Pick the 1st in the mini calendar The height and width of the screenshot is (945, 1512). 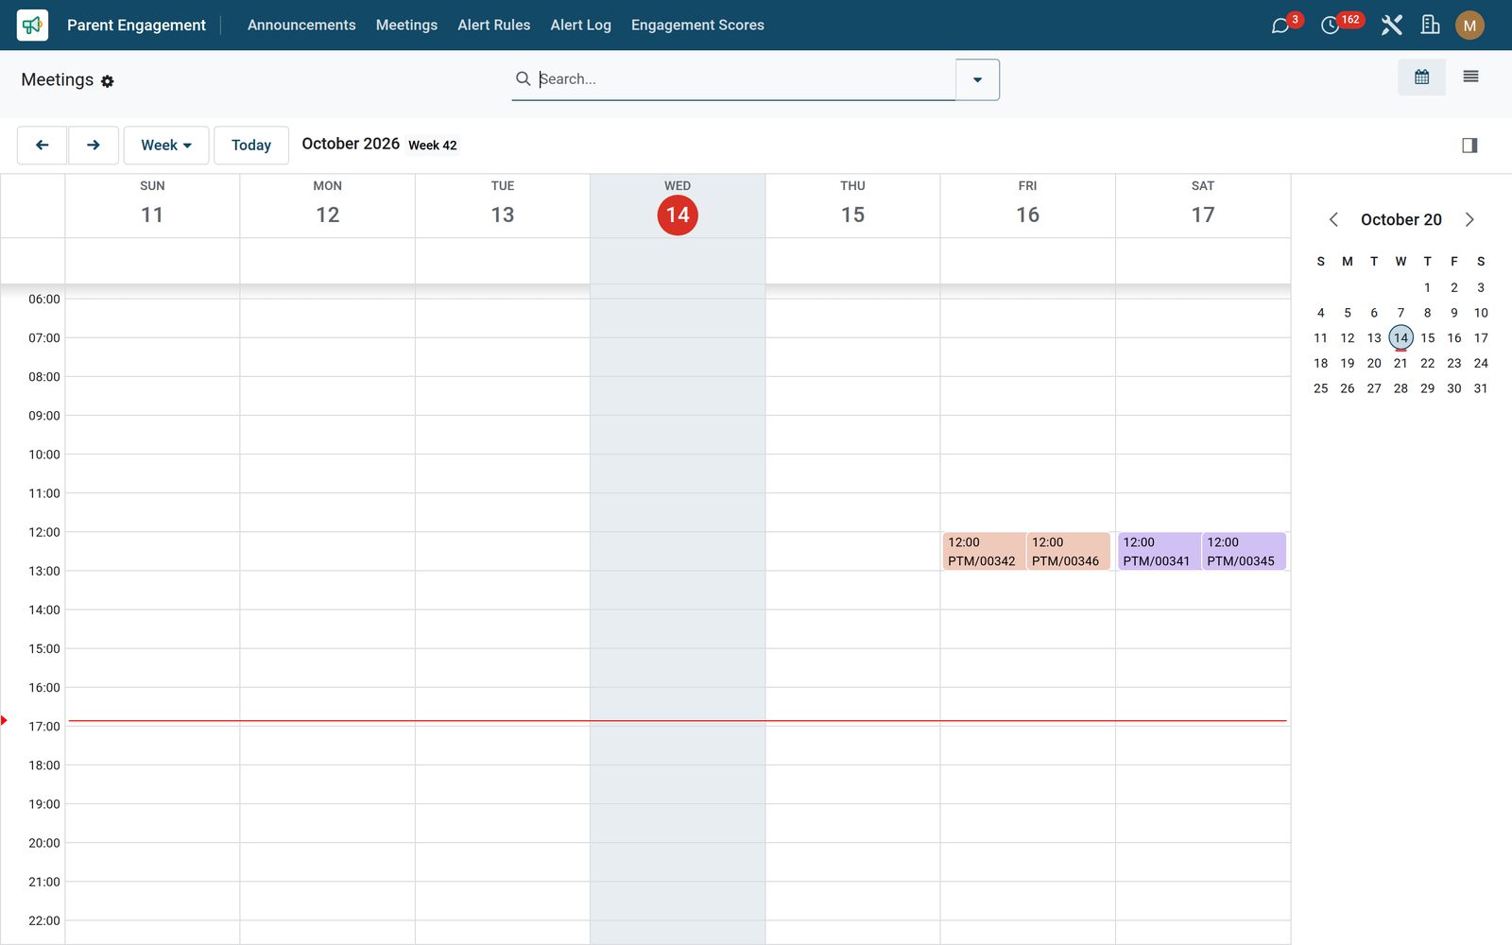point(1427,288)
